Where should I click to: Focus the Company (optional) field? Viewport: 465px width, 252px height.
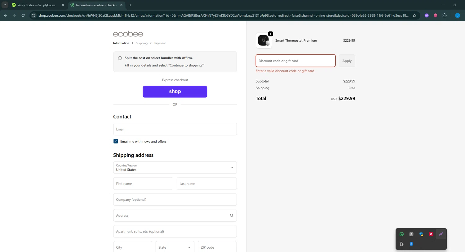coord(175,199)
